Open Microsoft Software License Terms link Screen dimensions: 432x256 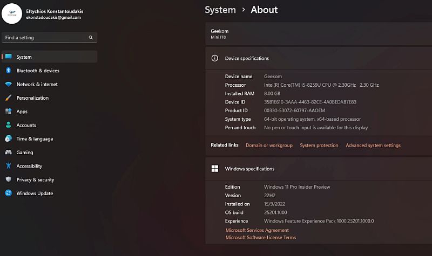[x=261, y=237]
